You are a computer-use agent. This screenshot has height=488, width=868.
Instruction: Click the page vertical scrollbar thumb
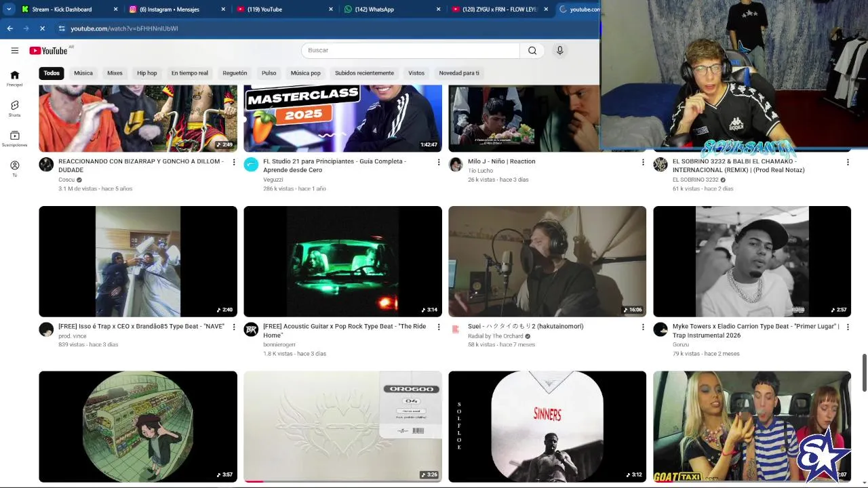point(864,372)
